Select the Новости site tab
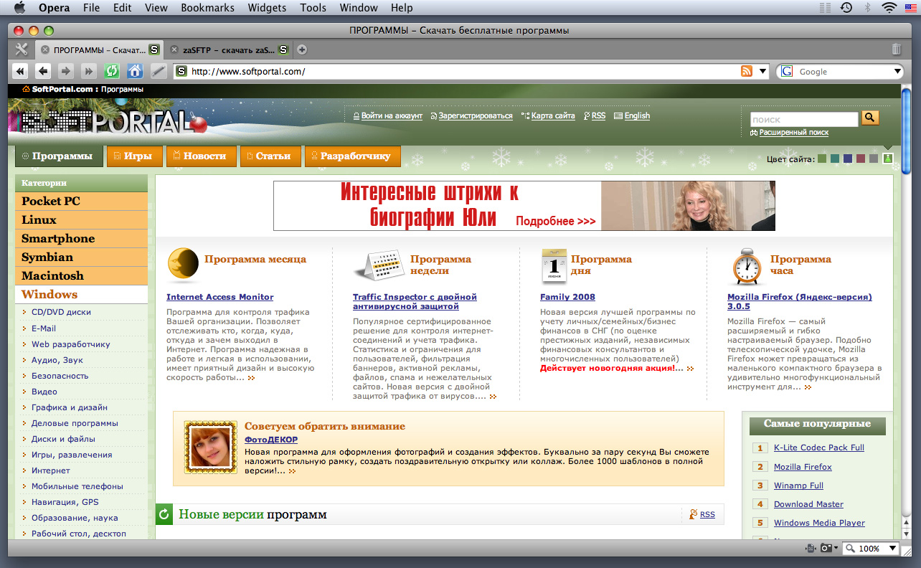 [200, 156]
